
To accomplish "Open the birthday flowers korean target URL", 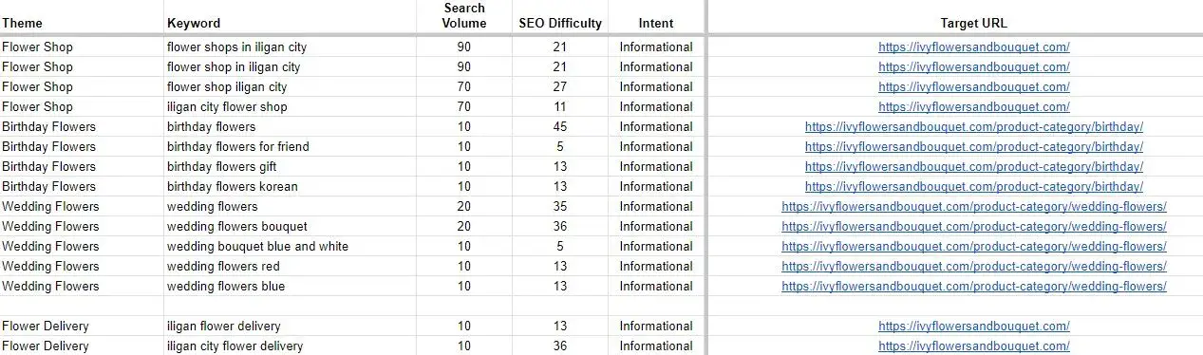I will (973, 186).
